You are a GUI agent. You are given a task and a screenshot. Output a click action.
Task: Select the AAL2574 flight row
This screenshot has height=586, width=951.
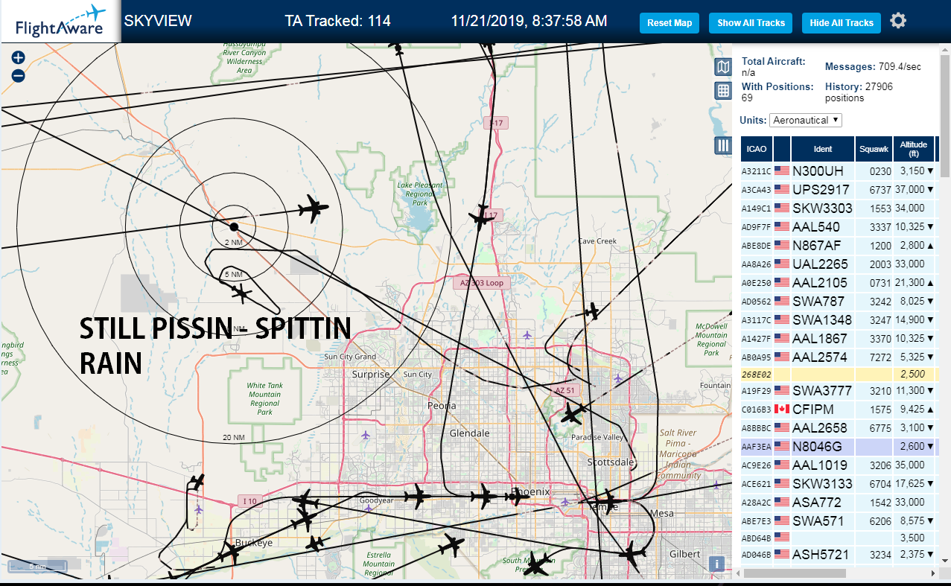(x=839, y=357)
